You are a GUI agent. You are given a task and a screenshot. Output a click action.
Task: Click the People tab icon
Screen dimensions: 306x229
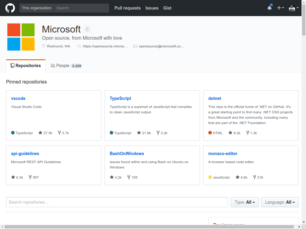click(53, 66)
